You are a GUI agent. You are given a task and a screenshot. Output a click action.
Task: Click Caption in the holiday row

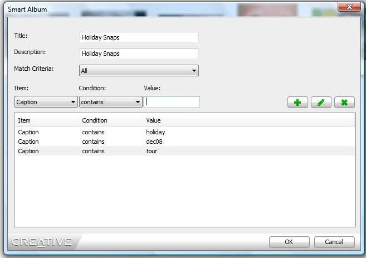pyautogui.click(x=28, y=132)
